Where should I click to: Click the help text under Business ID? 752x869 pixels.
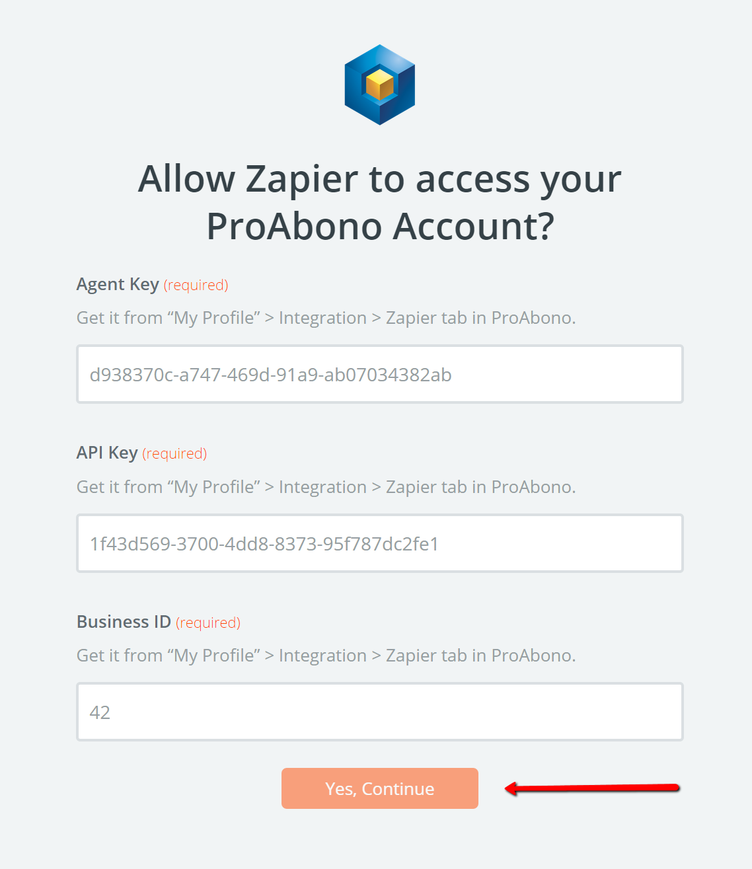point(326,656)
